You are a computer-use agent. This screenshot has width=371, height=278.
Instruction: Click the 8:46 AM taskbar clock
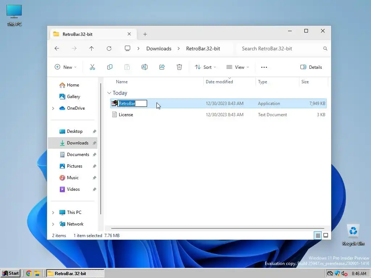click(359, 274)
